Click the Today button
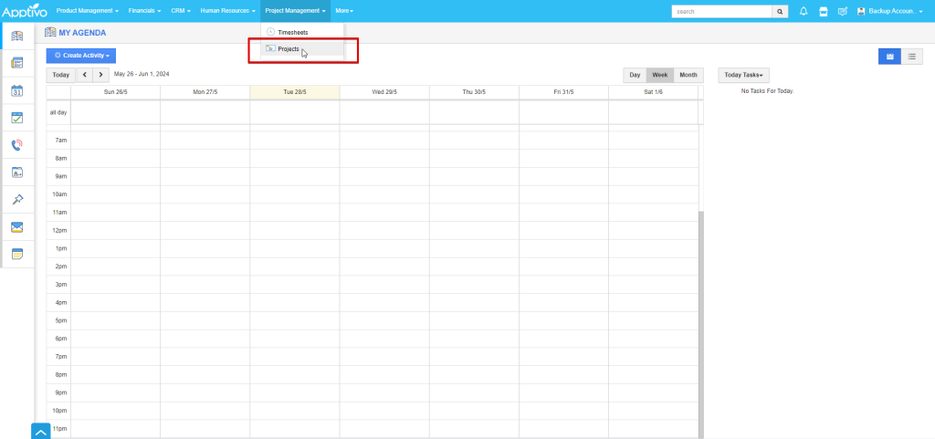 coord(60,75)
